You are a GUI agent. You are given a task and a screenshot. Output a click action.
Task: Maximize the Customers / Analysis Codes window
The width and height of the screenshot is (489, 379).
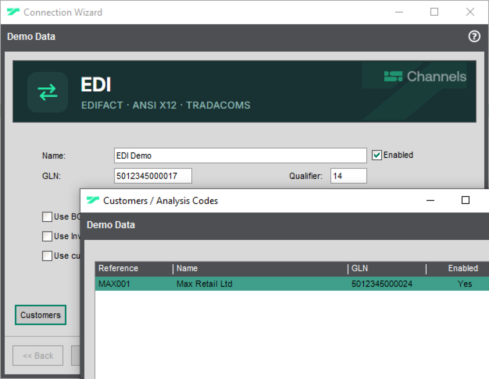[x=465, y=200]
